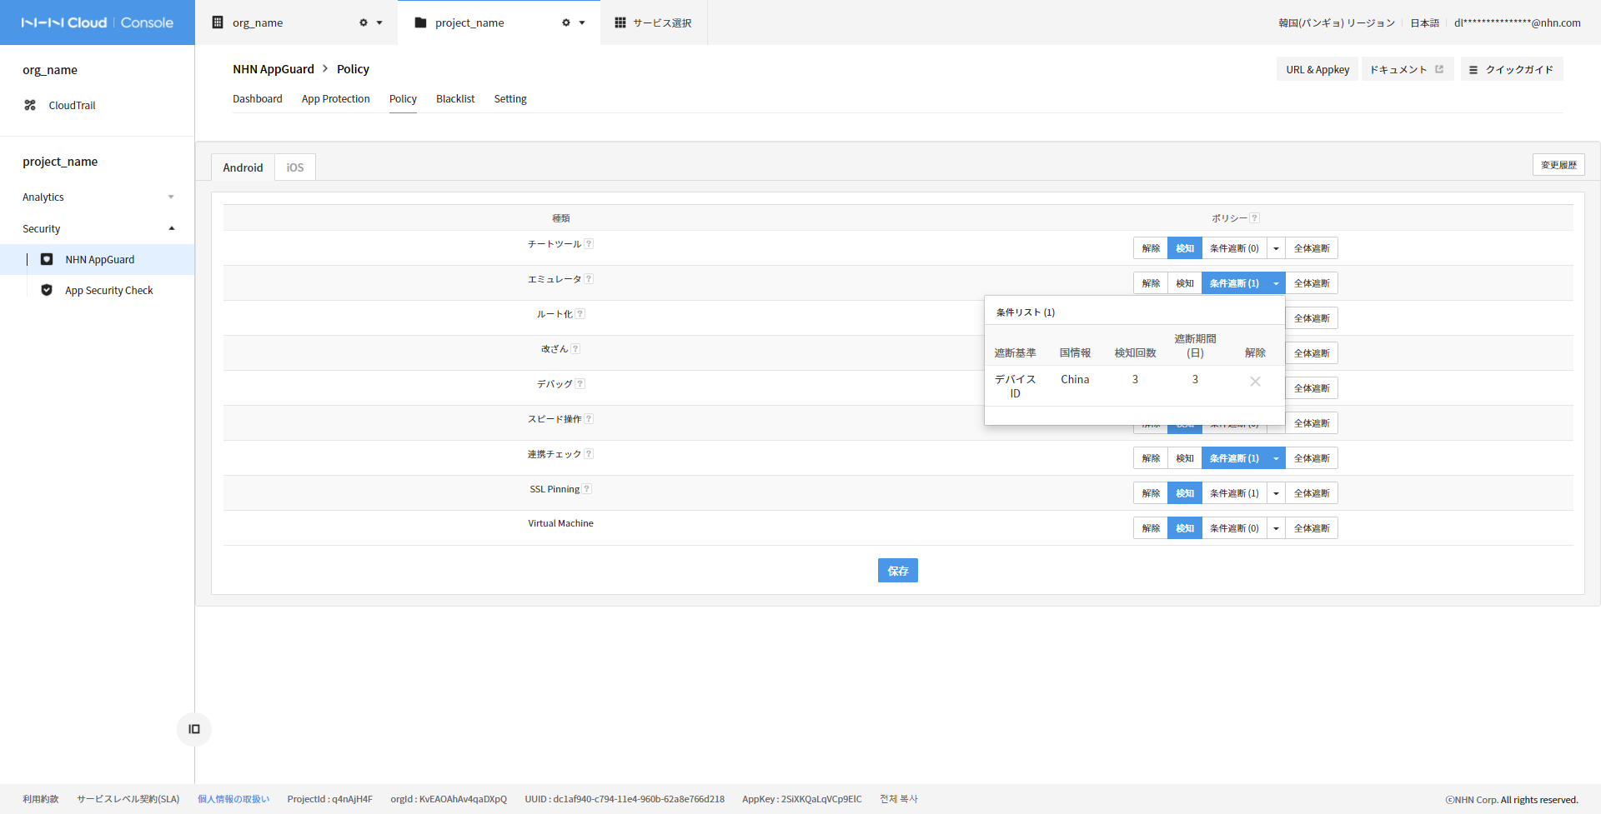
Task: Select the Android platform tab
Action: [243, 167]
